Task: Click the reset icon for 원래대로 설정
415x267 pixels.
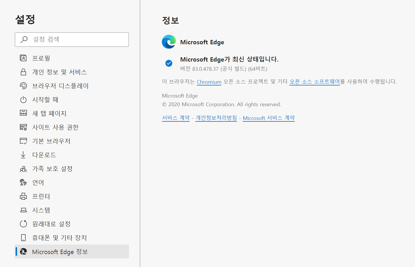Action: pos(23,224)
